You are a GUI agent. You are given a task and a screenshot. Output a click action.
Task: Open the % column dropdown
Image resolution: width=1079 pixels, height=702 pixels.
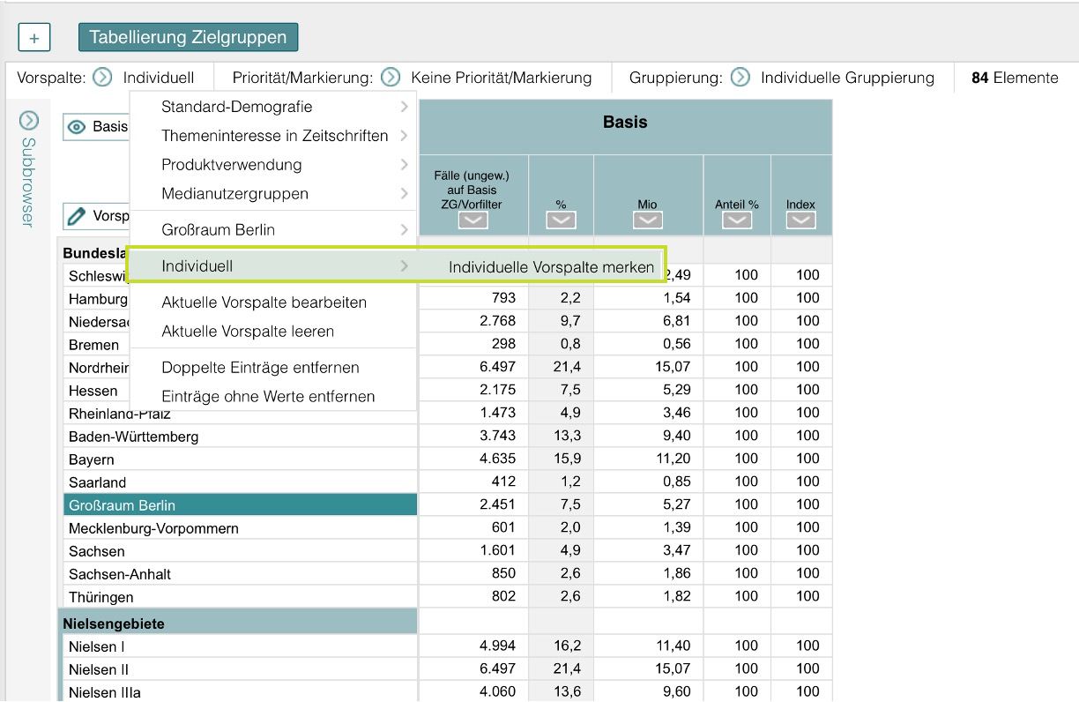coord(562,221)
